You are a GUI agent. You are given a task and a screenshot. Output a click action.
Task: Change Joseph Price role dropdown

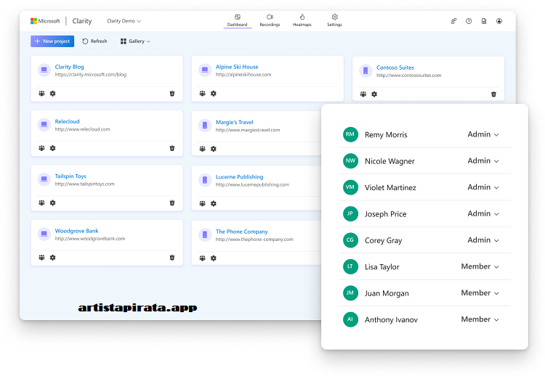click(483, 213)
